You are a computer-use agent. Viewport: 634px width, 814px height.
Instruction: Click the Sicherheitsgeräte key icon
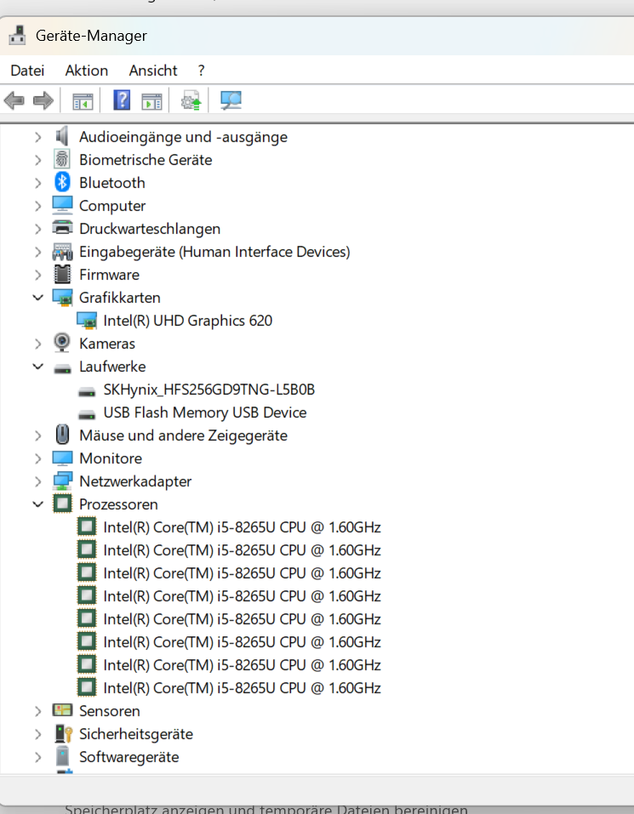point(63,733)
